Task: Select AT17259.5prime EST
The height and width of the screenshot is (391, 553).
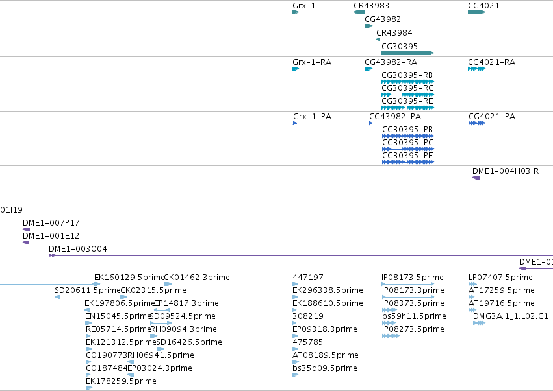Action: coord(472,297)
